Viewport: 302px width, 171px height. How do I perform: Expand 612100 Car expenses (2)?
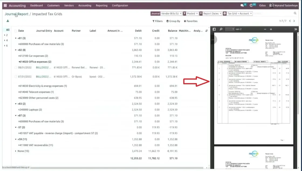[19, 56]
